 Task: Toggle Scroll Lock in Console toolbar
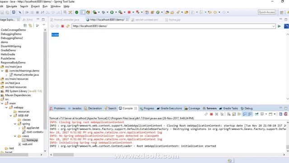pos(234,114)
